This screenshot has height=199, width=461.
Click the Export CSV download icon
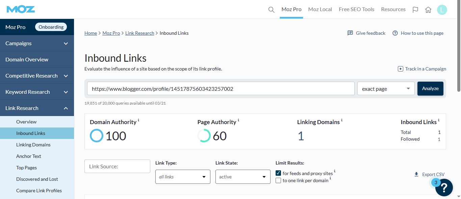click(x=416, y=174)
